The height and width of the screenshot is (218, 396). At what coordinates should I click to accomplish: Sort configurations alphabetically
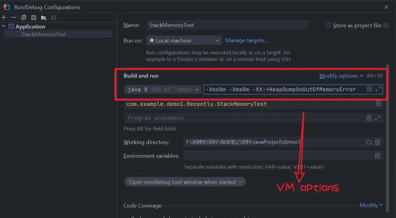54,18
